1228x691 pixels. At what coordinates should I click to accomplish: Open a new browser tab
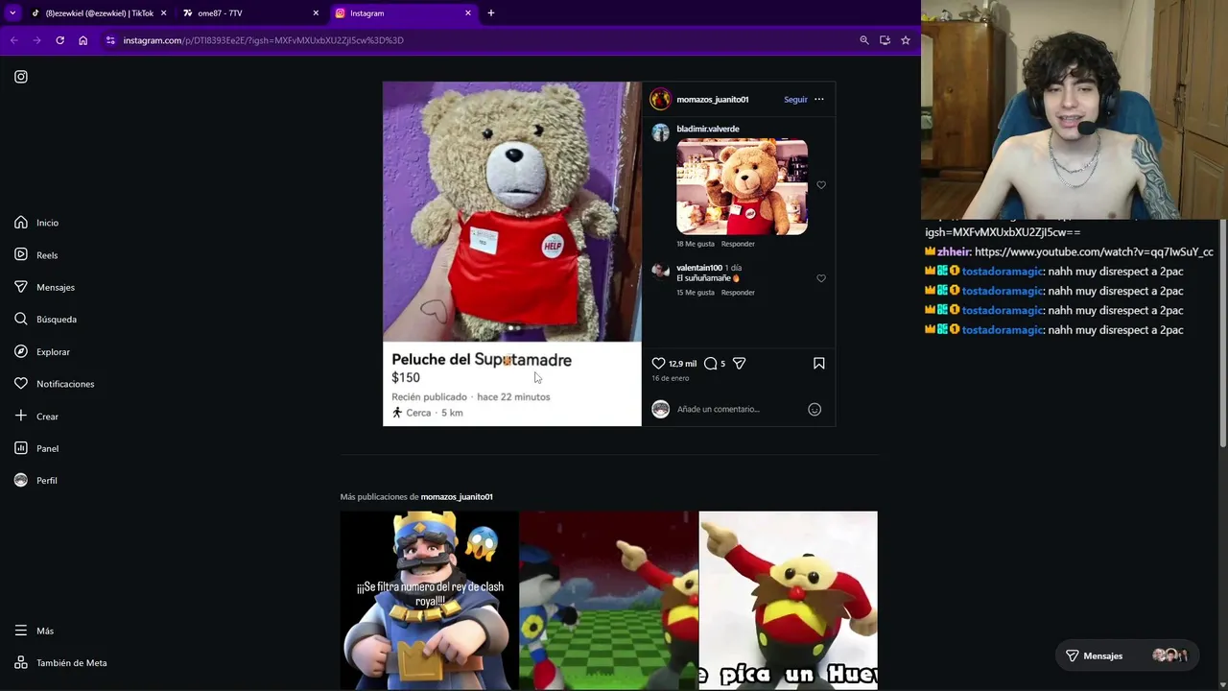(491, 13)
